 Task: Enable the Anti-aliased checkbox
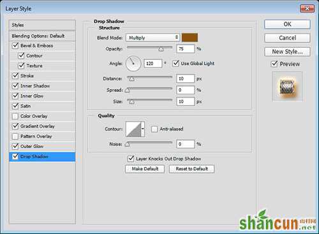pos(154,129)
